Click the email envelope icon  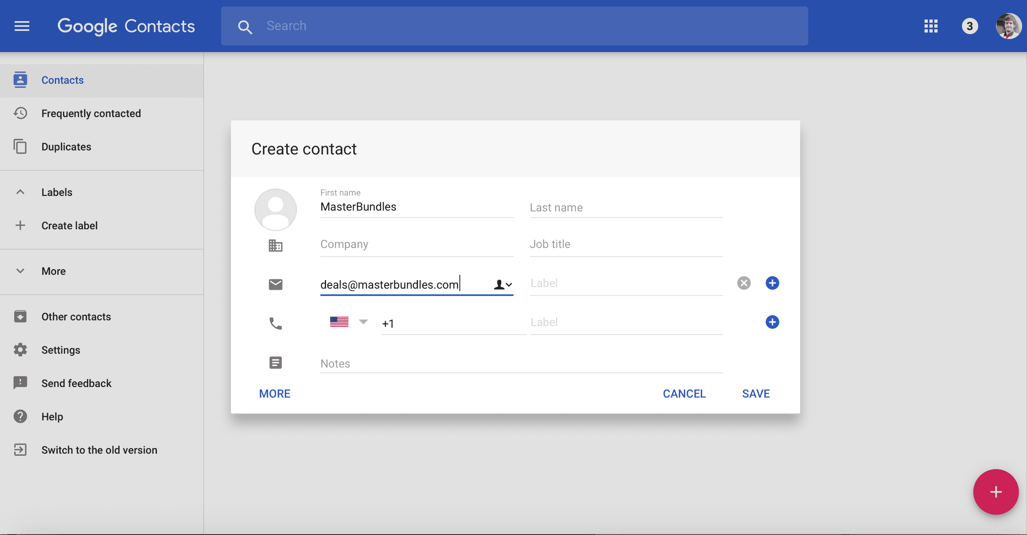click(x=276, y=284)
